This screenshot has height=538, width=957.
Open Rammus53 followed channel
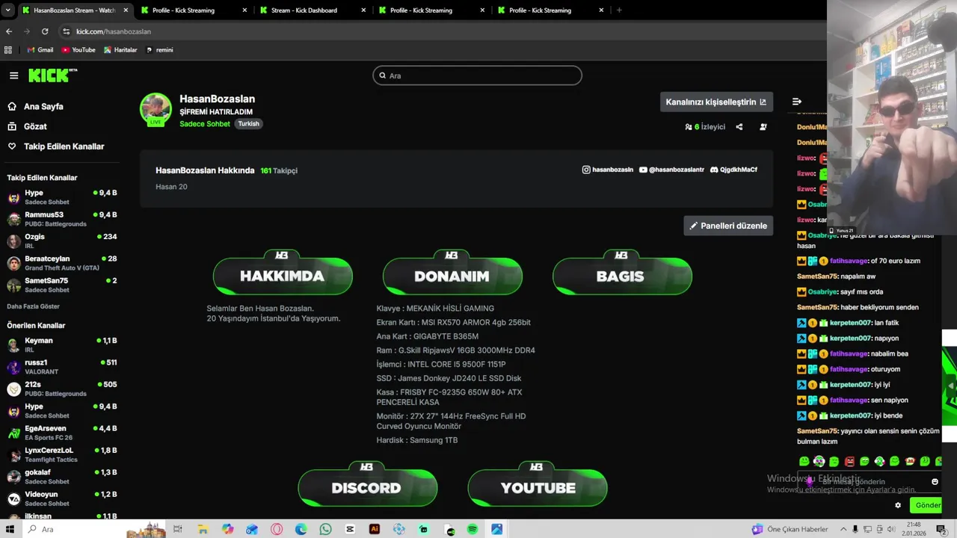[x=61, y=219]
